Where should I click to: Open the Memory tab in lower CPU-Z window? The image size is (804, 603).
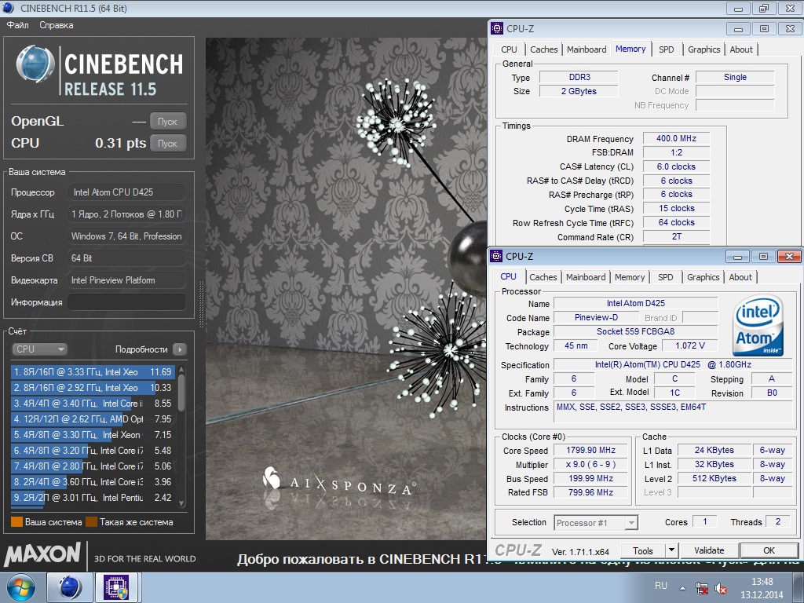click(x=630, y=277)
